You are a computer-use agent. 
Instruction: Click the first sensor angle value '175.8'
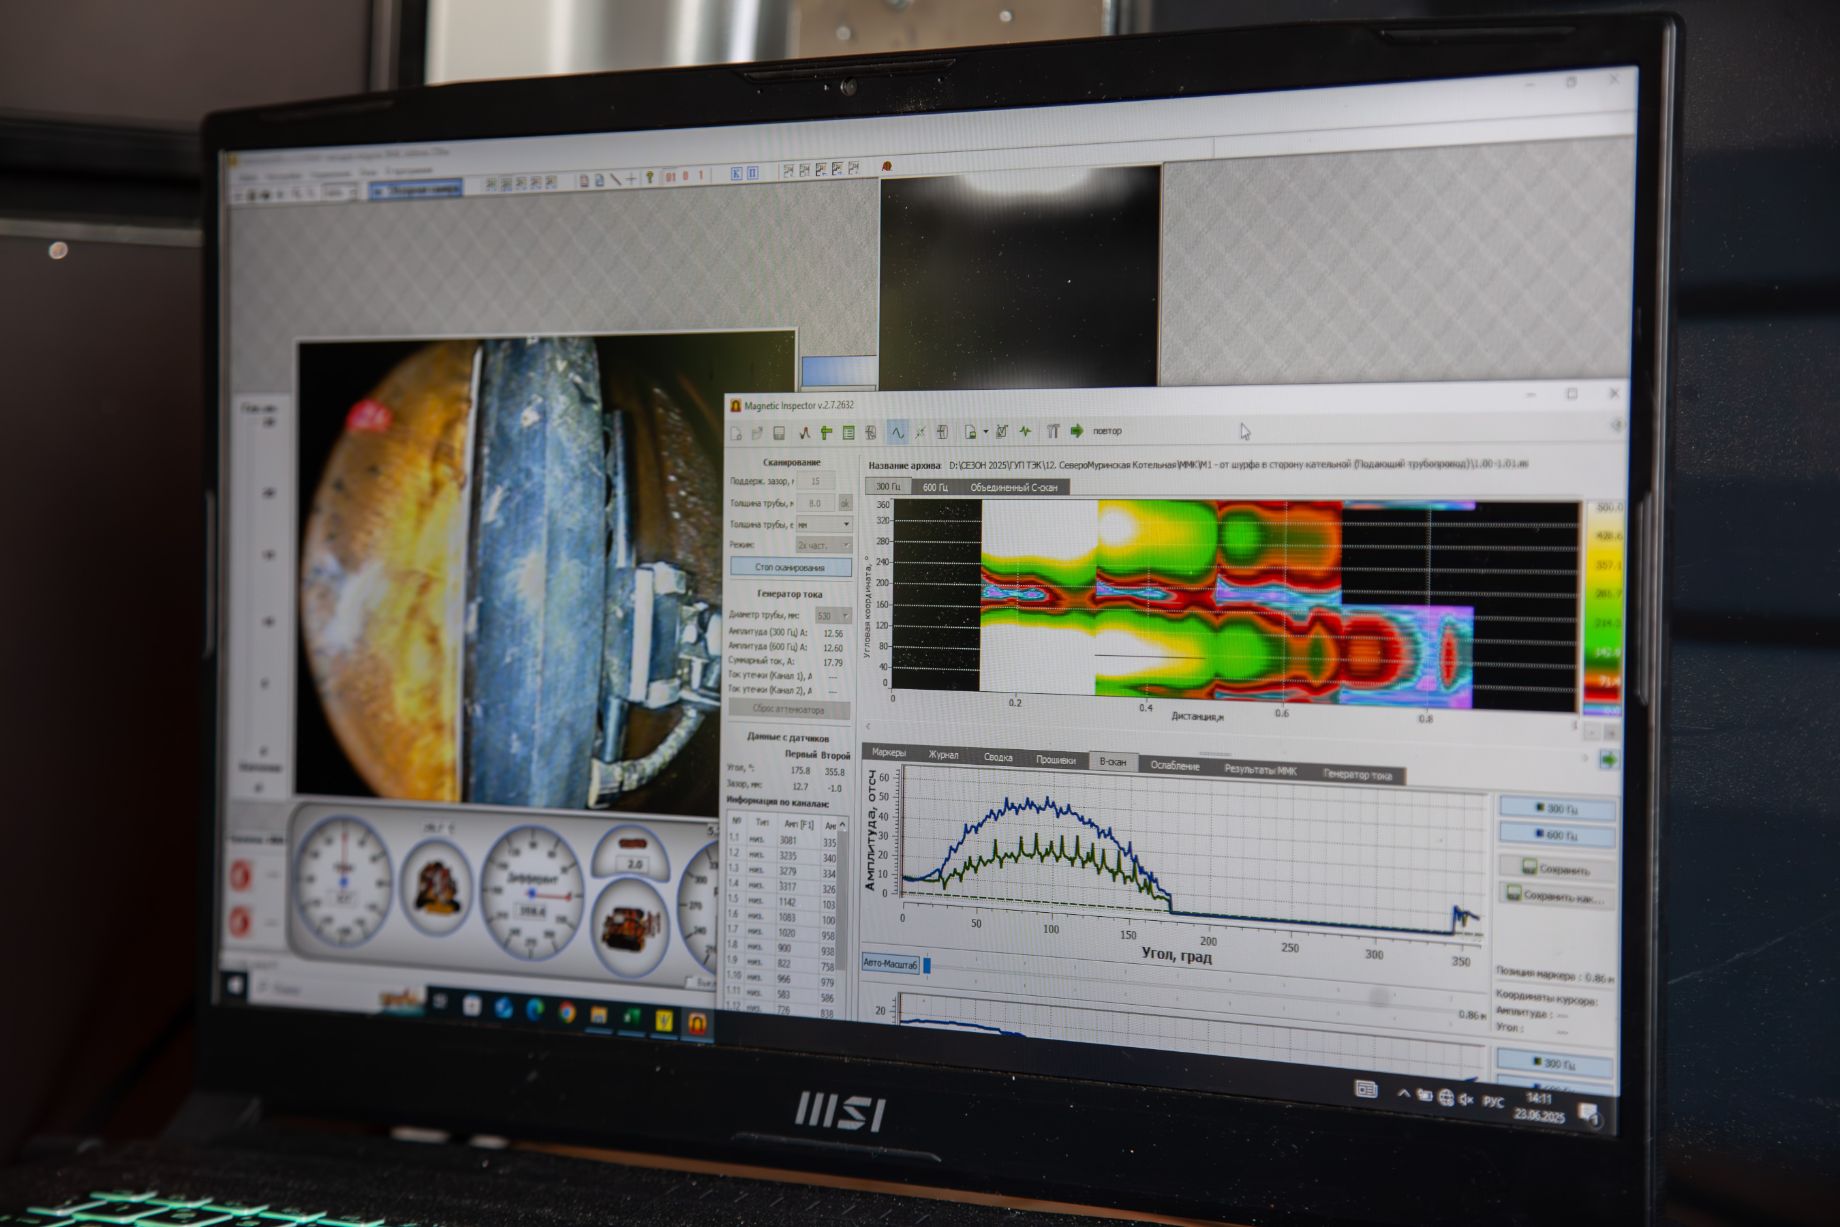pyautogui.click(x=799, y=771)
